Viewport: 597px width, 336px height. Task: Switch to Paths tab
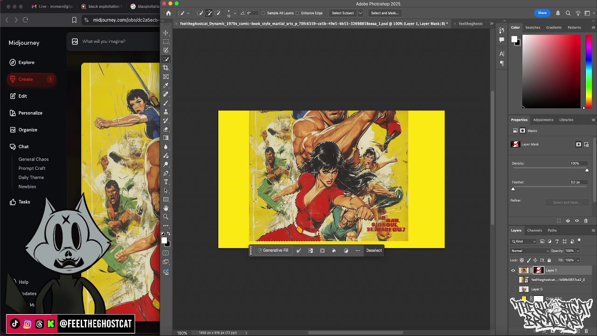(x=552, y=230)
